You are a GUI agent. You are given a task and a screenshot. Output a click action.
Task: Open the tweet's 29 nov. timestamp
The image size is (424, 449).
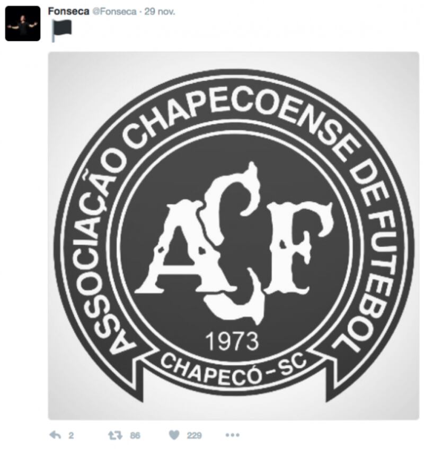click(160, 12)
